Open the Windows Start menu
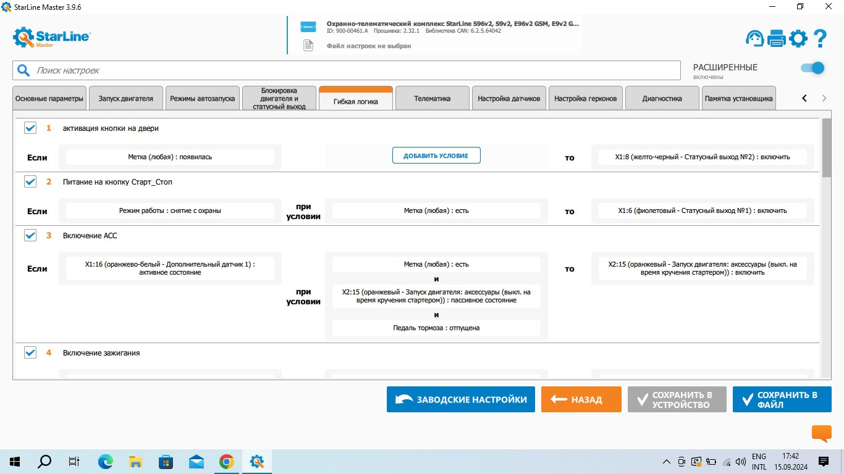The image size is (844, 474). point(14,462)
